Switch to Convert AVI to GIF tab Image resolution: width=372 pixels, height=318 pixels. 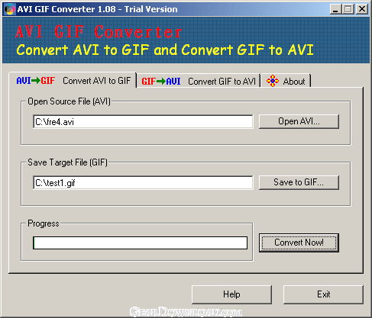coord(73,81)
